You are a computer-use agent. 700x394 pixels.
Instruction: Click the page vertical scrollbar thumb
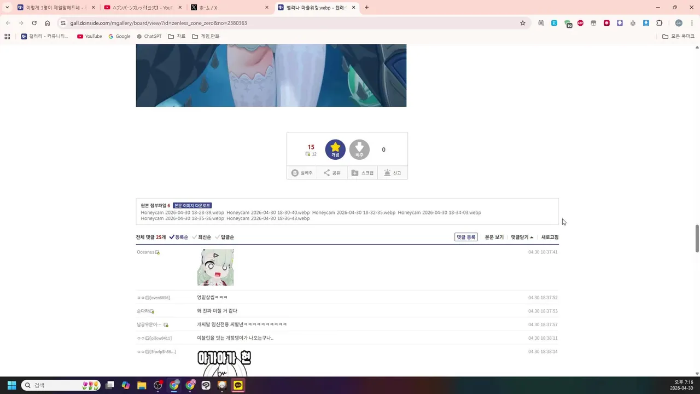click(697, 238)
